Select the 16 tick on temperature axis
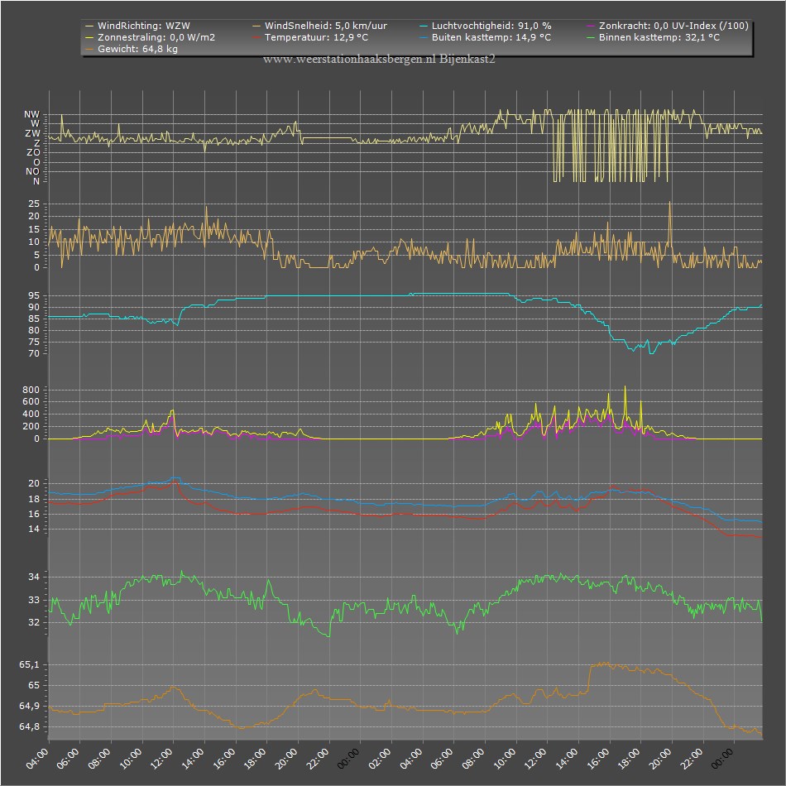This screenshot has height=786, width=786. click(x=34, y=514)
